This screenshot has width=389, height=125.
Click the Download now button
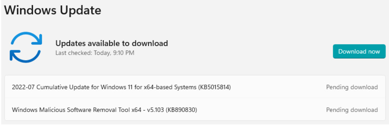point(359,52)
